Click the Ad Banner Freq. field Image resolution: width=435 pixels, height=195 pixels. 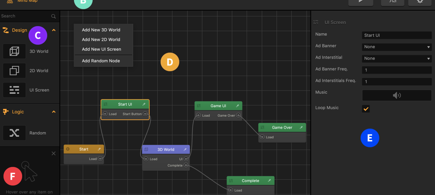click(397, 70)
